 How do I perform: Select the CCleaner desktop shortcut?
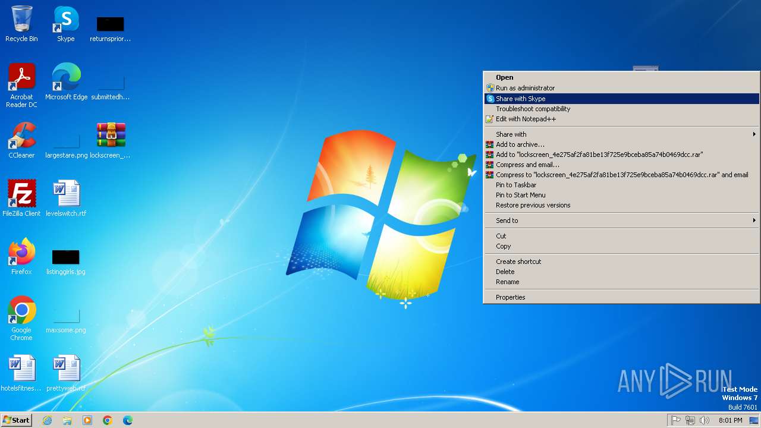coord(21,140)
